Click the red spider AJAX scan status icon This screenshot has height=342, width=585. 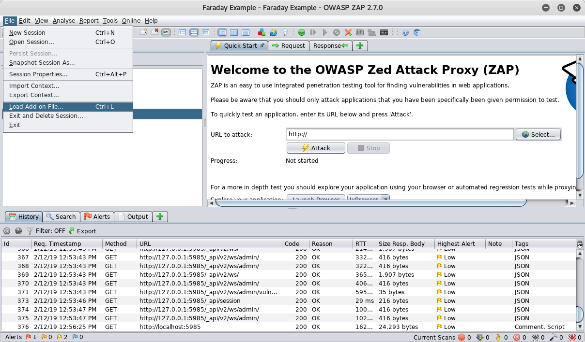[572, 337]
